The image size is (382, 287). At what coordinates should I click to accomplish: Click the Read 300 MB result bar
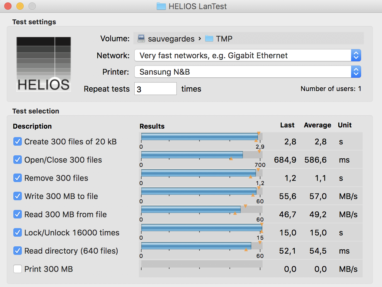202,209
